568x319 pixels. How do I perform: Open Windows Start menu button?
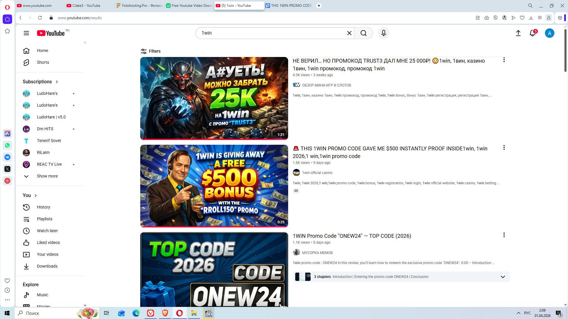tap(7, 313)
